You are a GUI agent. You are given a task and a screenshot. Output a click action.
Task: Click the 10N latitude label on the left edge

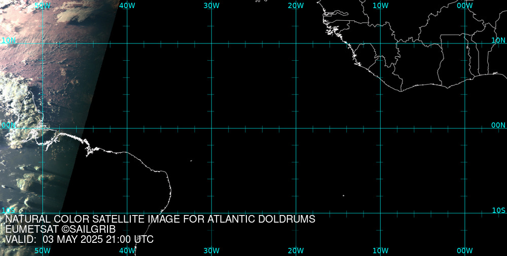coord(9,40)
